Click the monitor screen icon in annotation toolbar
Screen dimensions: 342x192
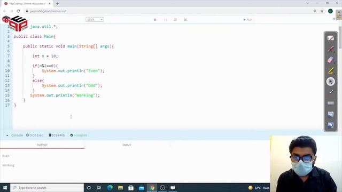[x=331, y=114]
